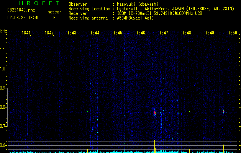Screen dimensions: 241x153
Task: Click the meteor count value 6
Action: click(x=54, y=18)
